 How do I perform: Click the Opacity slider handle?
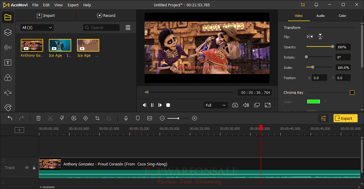tap(333, 47)
